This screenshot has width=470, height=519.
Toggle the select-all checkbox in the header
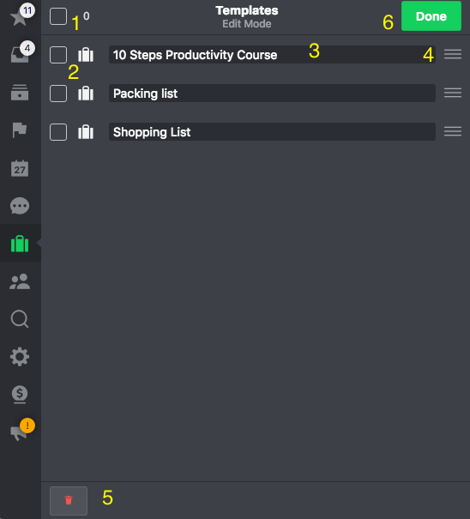[x=58, y=16]
